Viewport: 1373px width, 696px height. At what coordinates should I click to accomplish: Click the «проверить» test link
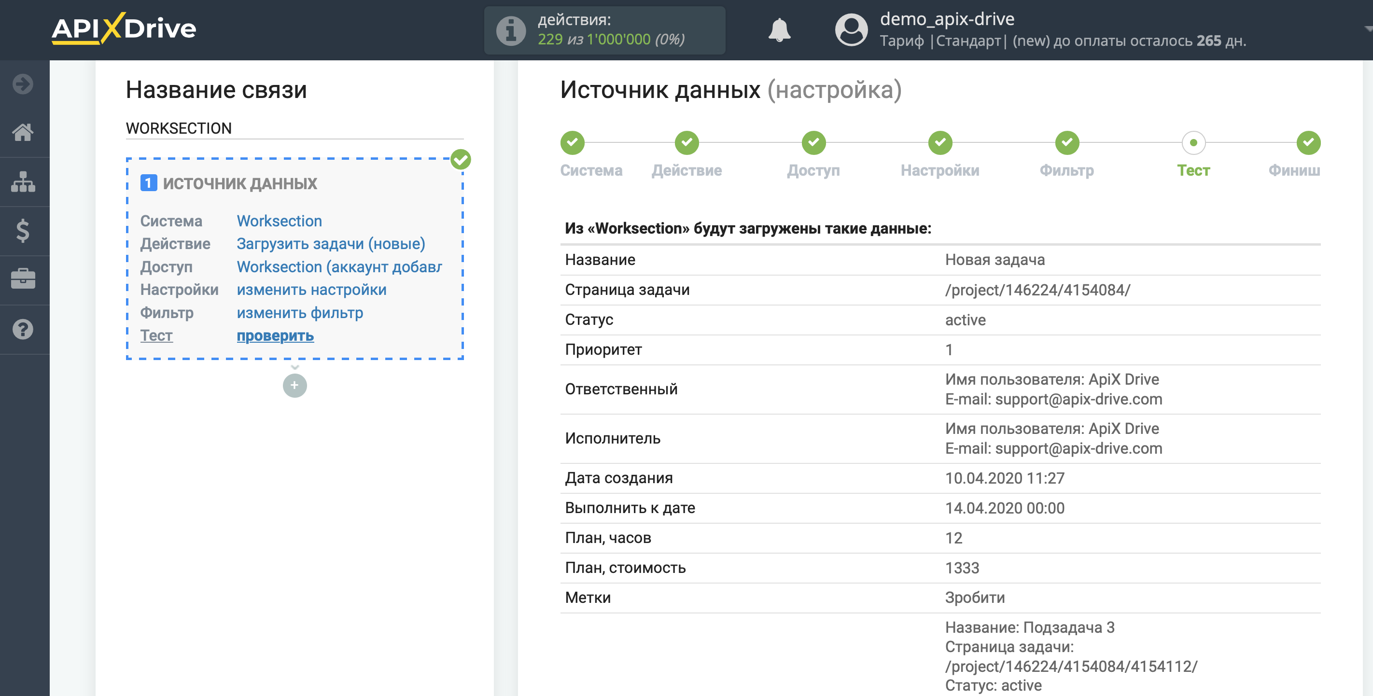pos(276,335)
